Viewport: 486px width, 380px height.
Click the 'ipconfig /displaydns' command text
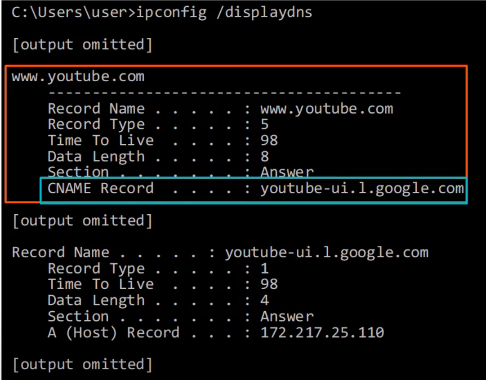click(x=224, y=13)
